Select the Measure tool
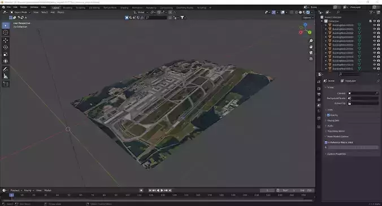Screen dimensions: 382x206 tap(6, 76)
